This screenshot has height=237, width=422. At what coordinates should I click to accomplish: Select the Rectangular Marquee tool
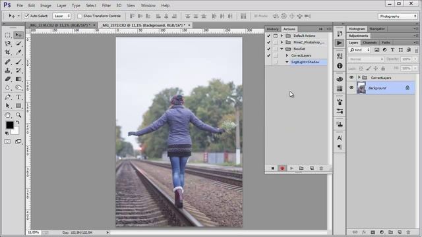pos(7,35)
